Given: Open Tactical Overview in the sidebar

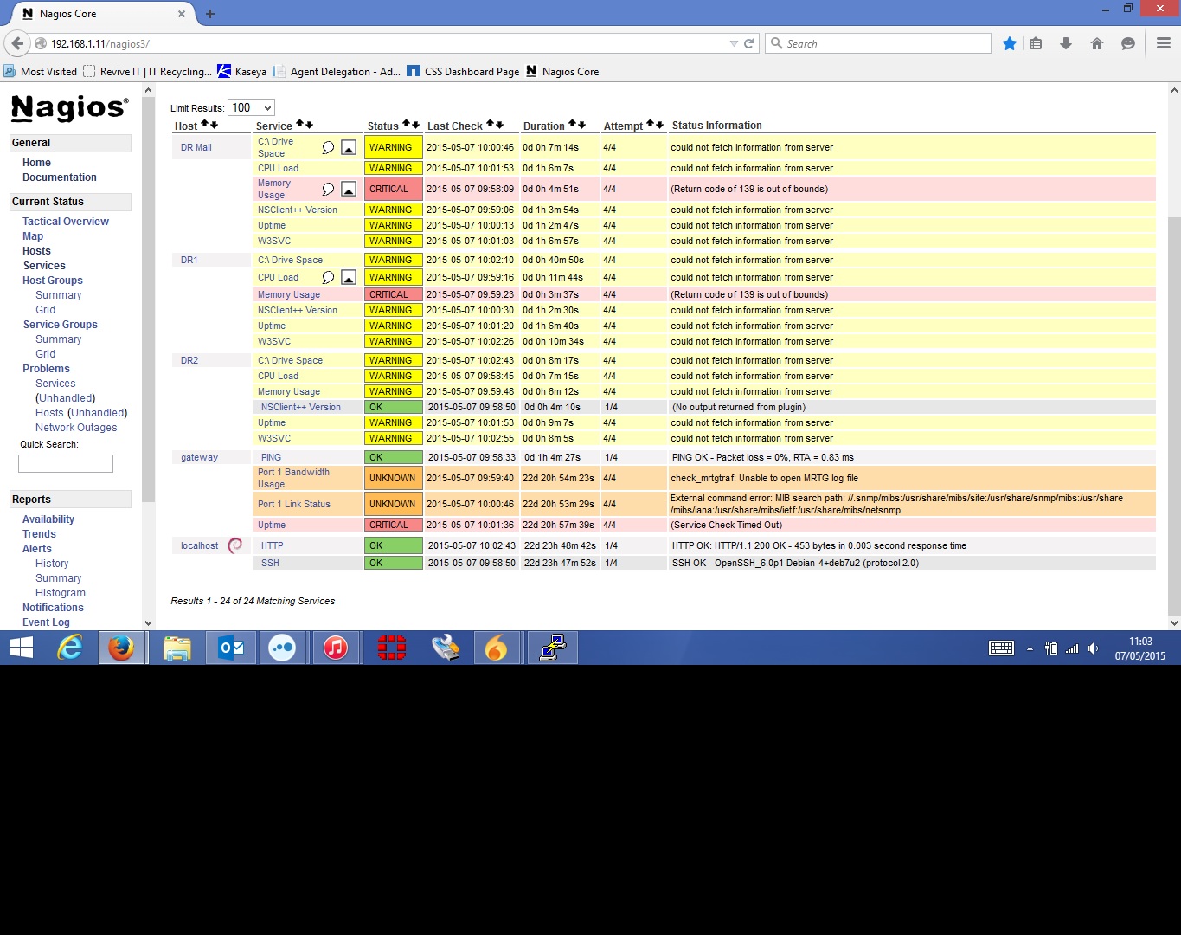Looking at the screenshot, I should click(x=66, y=222).
